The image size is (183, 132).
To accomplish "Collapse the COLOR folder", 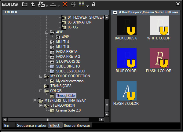I will [x=41, y=91].
